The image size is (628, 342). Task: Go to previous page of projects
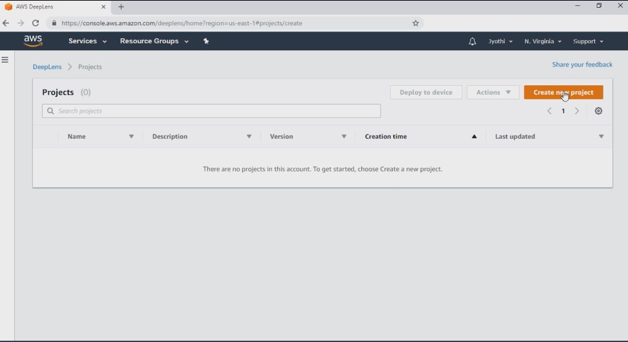coord(549,111)
